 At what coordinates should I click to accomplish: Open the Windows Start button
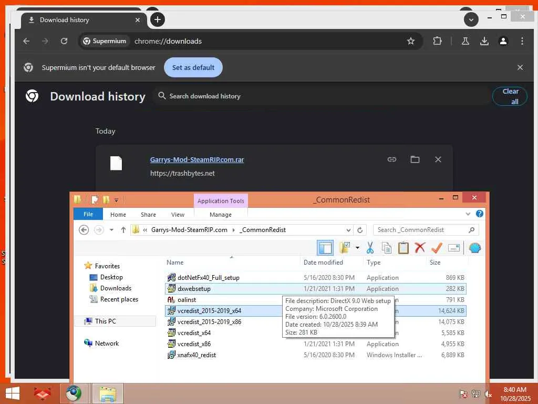(13, 393)
